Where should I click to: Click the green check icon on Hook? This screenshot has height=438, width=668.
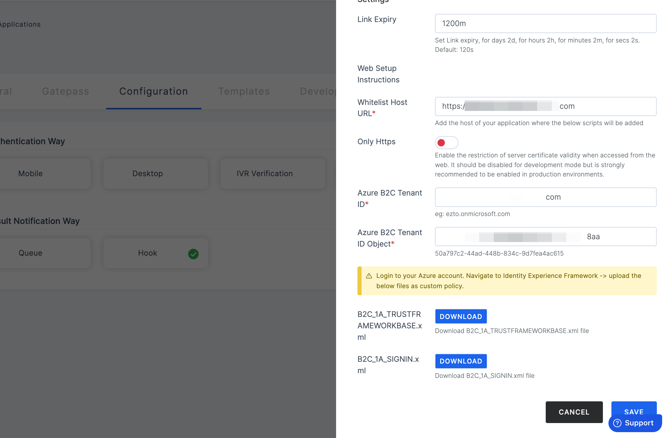tap(193, 254)
